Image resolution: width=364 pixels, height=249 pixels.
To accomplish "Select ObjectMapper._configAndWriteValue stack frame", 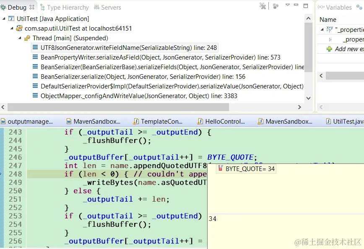I will point(139,96).
